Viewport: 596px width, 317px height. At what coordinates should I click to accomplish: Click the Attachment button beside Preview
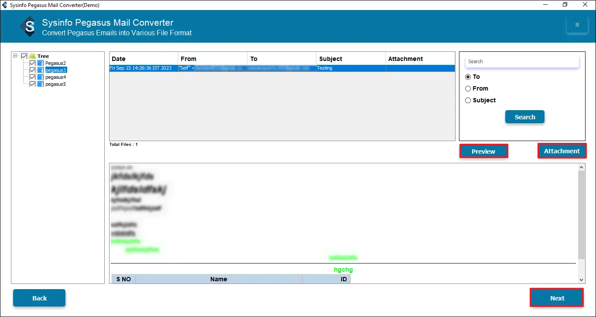click(x=562, y=151)
